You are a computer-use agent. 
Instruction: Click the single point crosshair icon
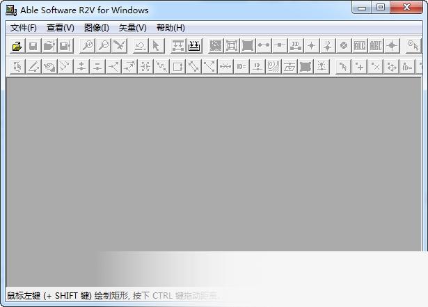tap(312, 46)
